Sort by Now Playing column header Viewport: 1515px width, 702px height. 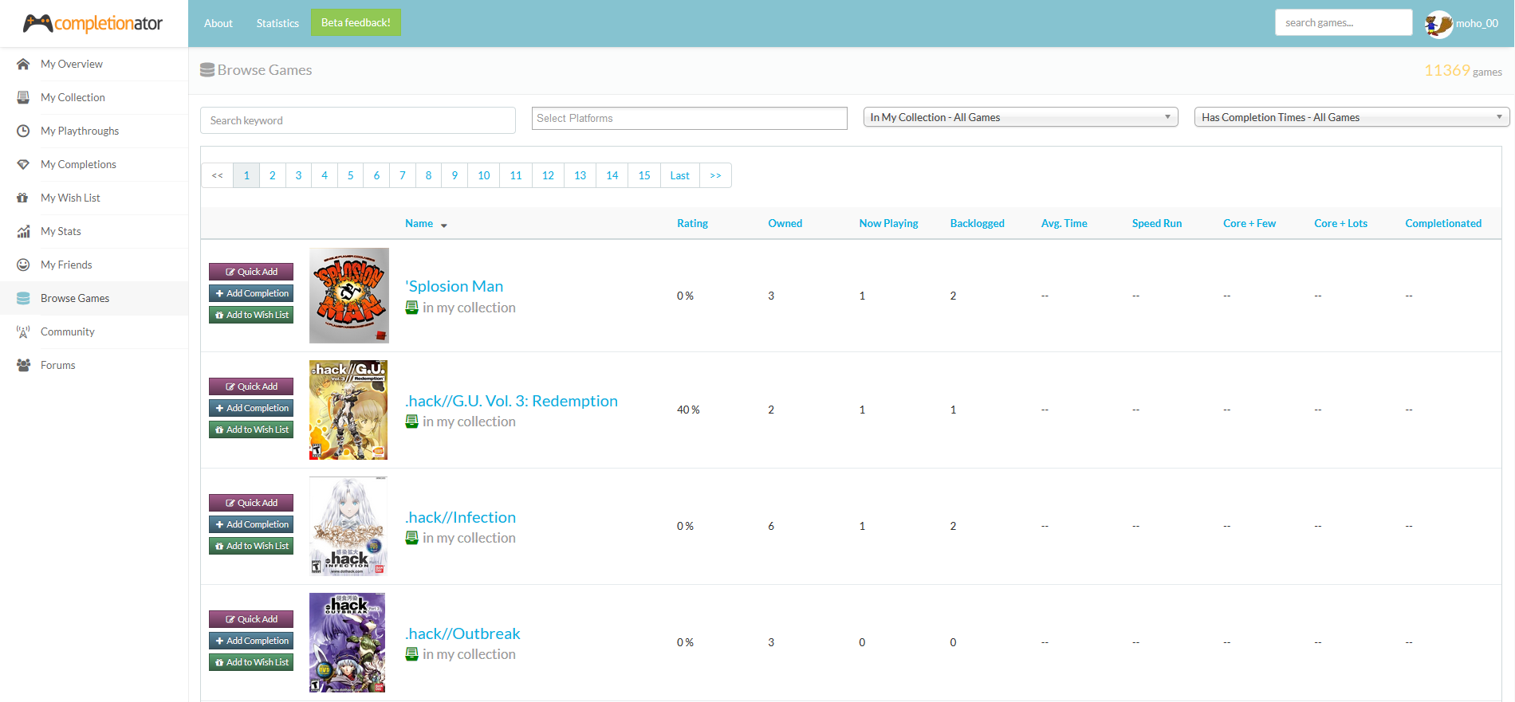(x=889, y=223)
